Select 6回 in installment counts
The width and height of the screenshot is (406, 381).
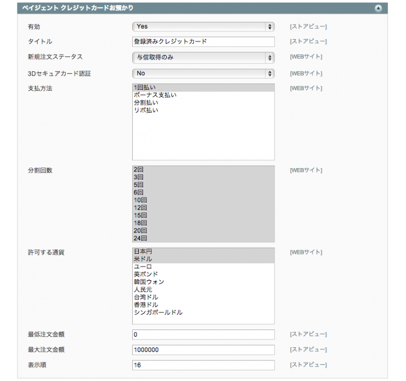(x=203, y=192)
